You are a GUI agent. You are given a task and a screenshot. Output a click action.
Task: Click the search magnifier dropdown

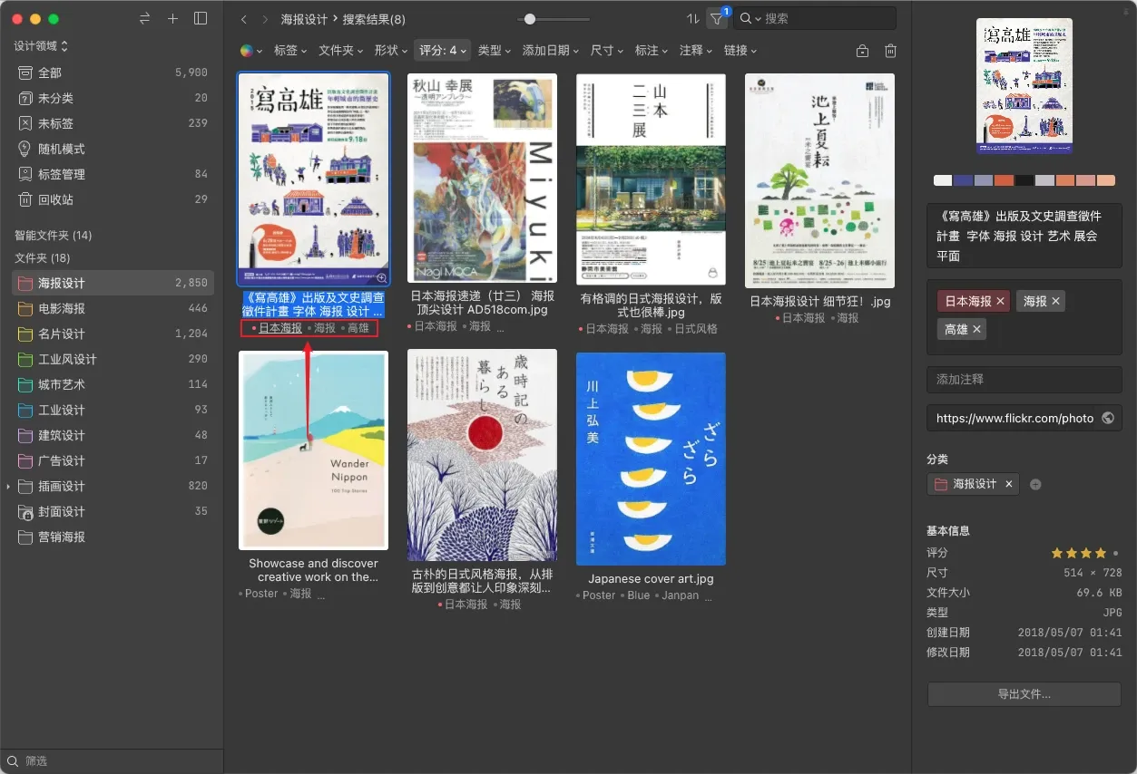(749, 18)
